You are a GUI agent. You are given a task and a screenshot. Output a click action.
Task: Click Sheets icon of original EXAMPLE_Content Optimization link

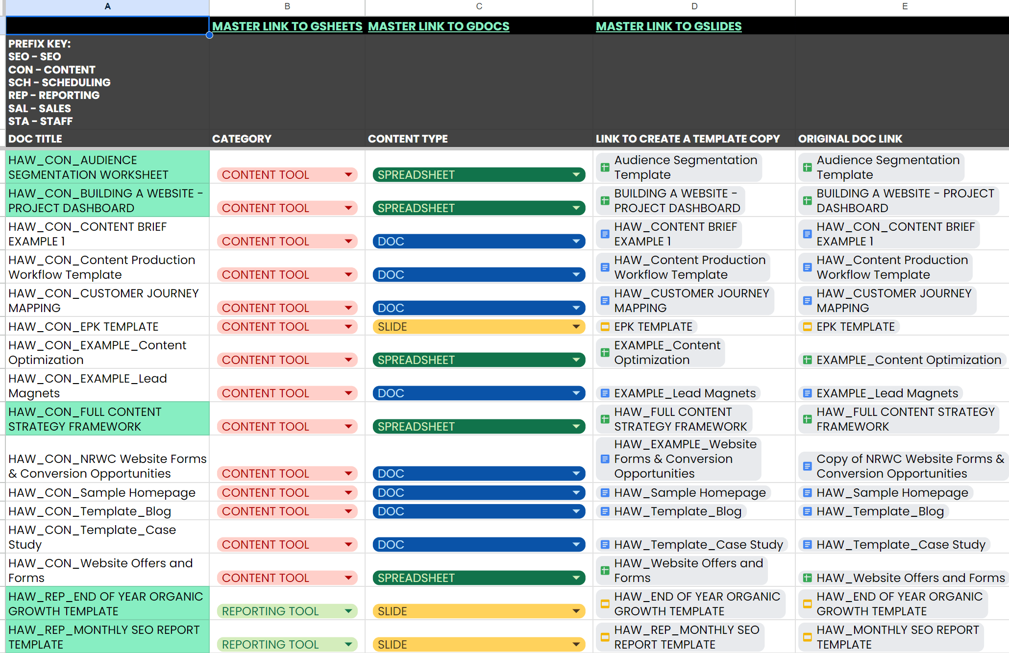point(808,360)
